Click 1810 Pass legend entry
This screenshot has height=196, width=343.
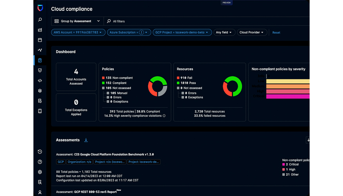pos(186,83)
